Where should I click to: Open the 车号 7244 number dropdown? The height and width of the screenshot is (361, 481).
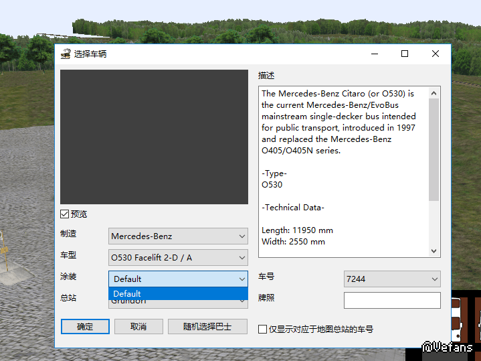coord(392,279)
